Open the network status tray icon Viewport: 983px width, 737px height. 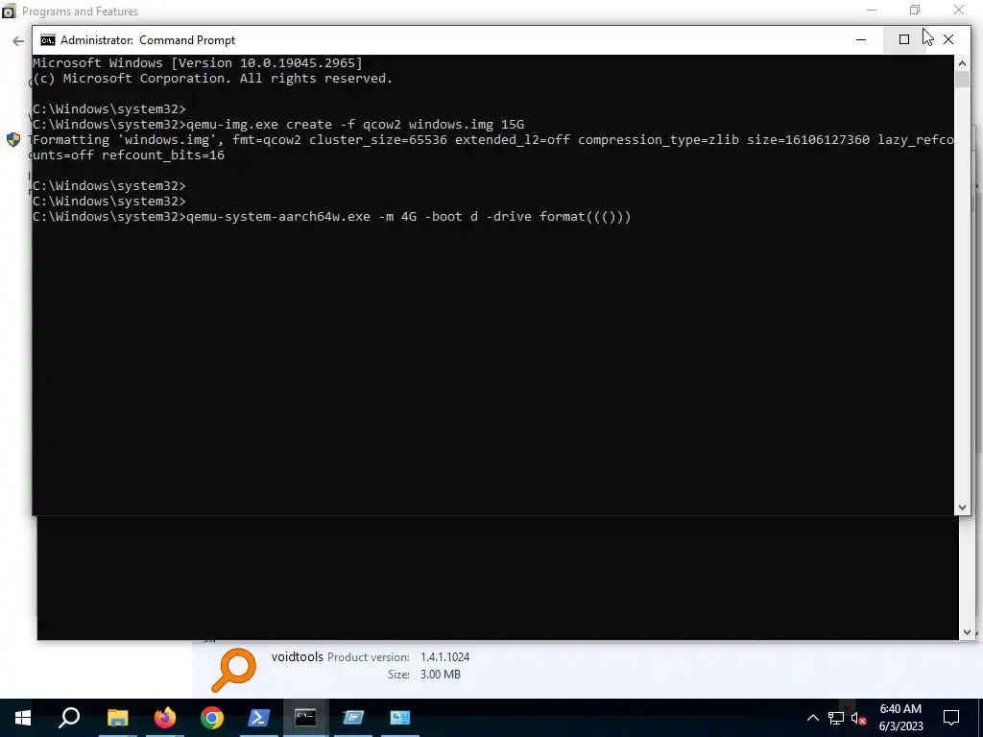click(836, 718)
